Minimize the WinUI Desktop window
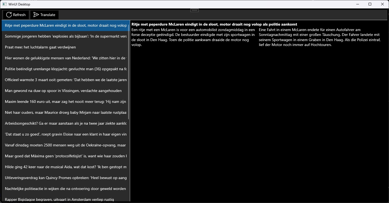This screenshot has height=203, width=389. pos(358,4)
